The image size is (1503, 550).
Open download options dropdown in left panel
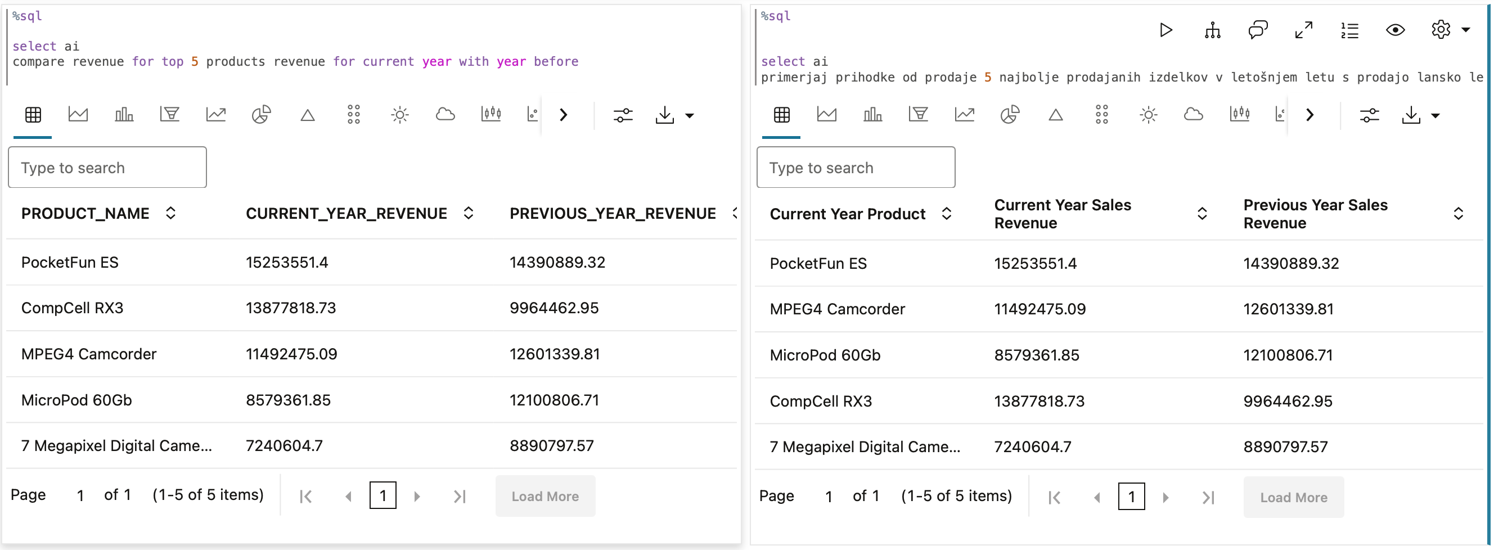point(690,115)
